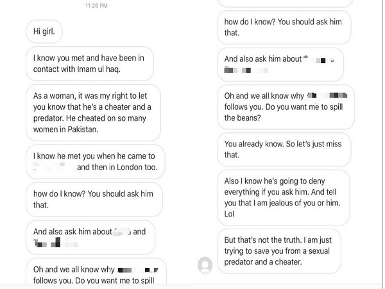This screenshot has width=385, height=289.
Task: Click the sender's profile avatar icon
Action: [205, 265]
